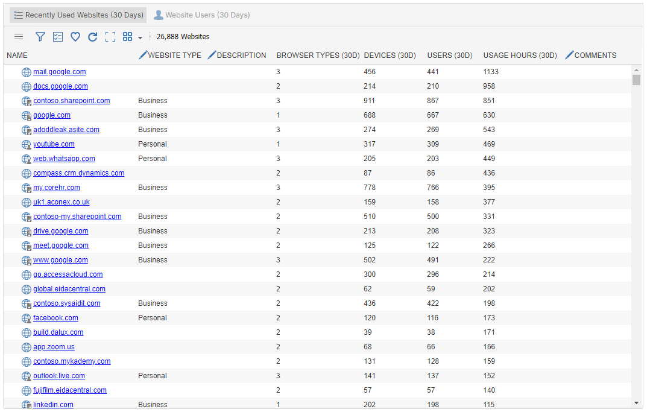
Task: Click the pencil icon beside Comments
Action: point(569,54)
